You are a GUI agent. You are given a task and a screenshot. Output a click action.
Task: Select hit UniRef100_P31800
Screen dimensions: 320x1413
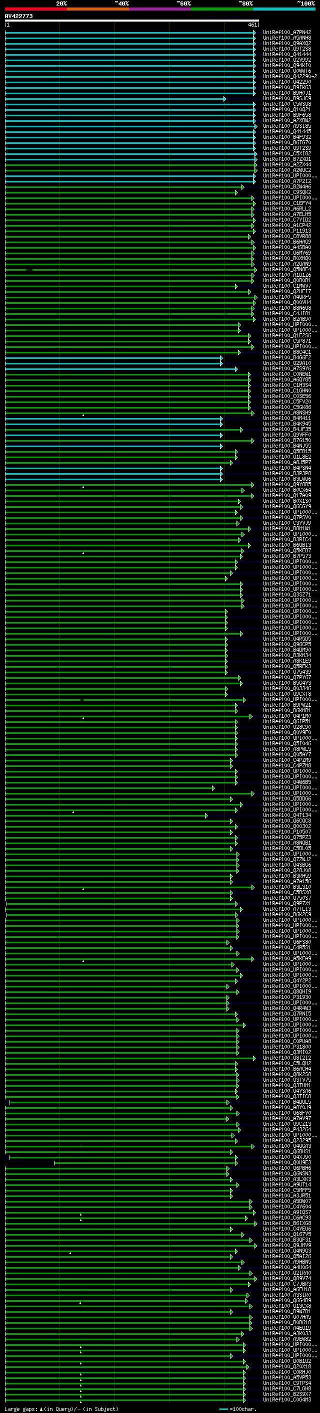point(286,1047)
